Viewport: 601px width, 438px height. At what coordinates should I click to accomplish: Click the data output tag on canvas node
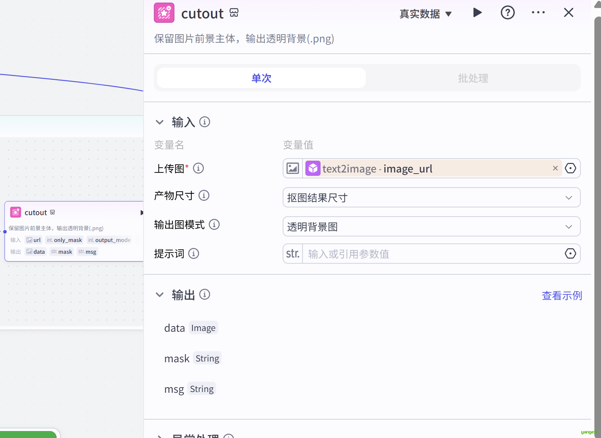coord(36,252)
